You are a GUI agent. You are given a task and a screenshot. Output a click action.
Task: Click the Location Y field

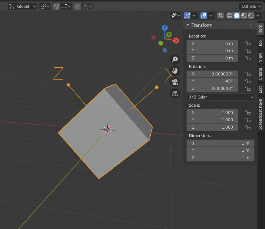click(x=212, y=51)
